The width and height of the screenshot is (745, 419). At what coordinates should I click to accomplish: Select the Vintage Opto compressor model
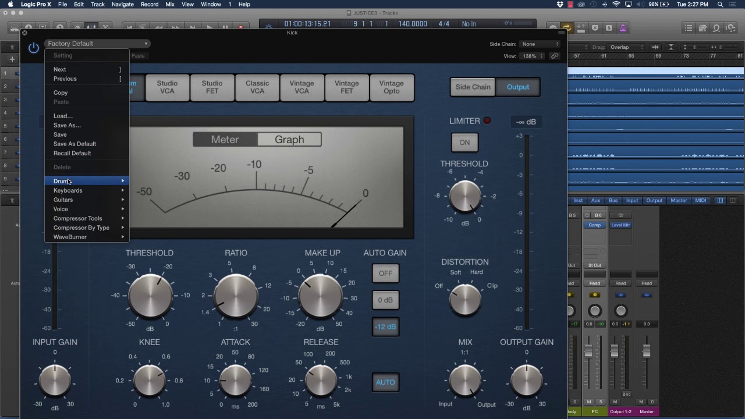pos(391,87)
